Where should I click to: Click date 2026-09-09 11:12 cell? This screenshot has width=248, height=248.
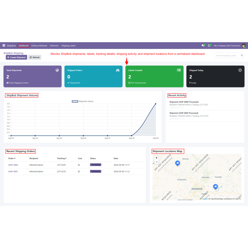(121, 171)
